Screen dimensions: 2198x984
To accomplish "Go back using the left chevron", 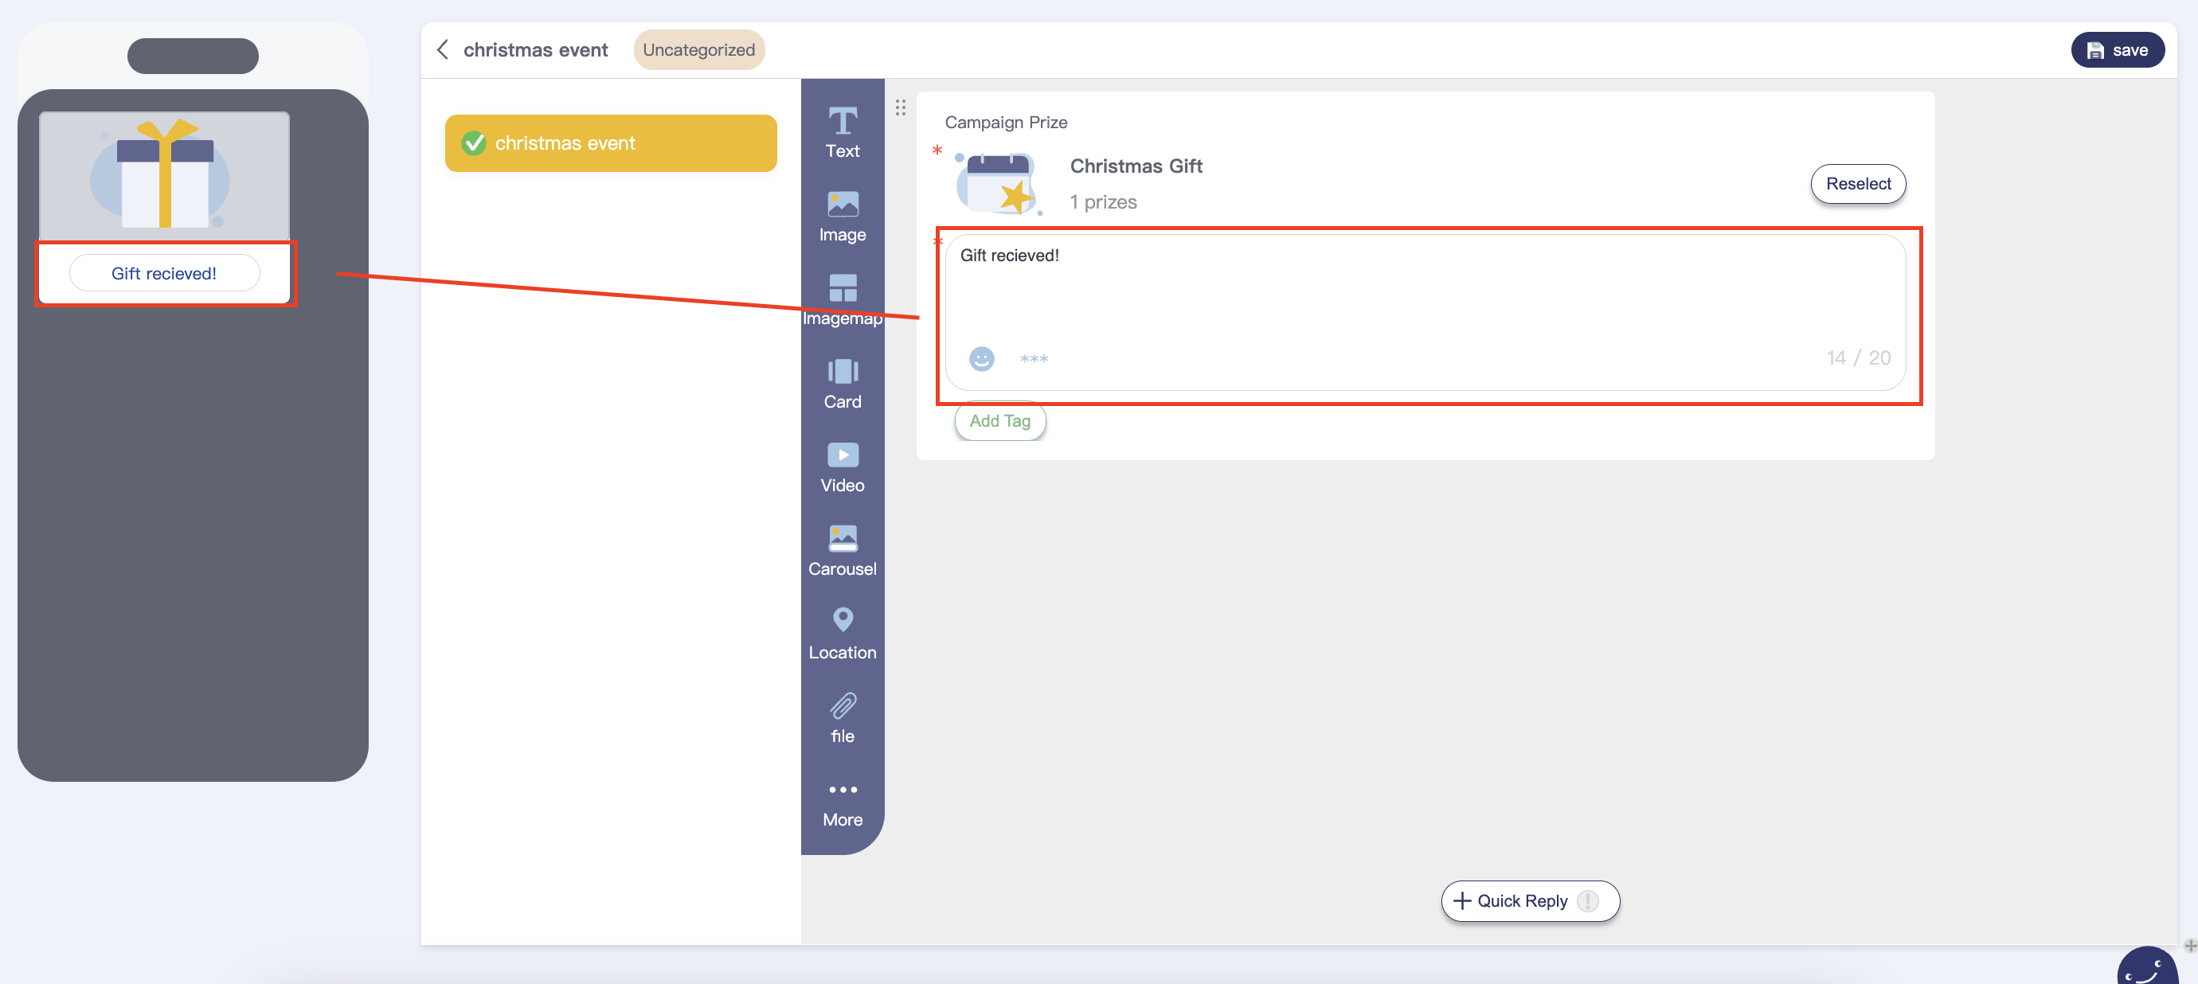I will [443, 49].
